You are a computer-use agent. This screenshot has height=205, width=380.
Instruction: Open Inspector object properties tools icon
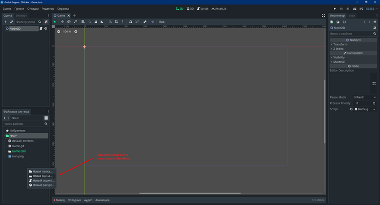click(x=375, y=28)
